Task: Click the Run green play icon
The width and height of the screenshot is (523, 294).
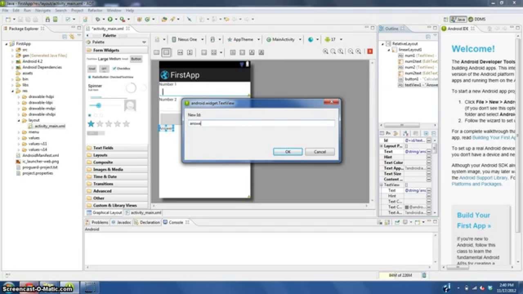Action: (110, 19)
